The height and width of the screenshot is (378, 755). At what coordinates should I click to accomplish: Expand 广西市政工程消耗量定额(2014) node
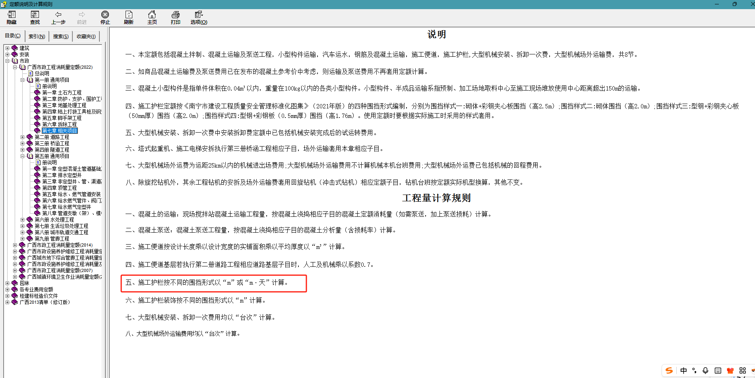coord(15,245)
